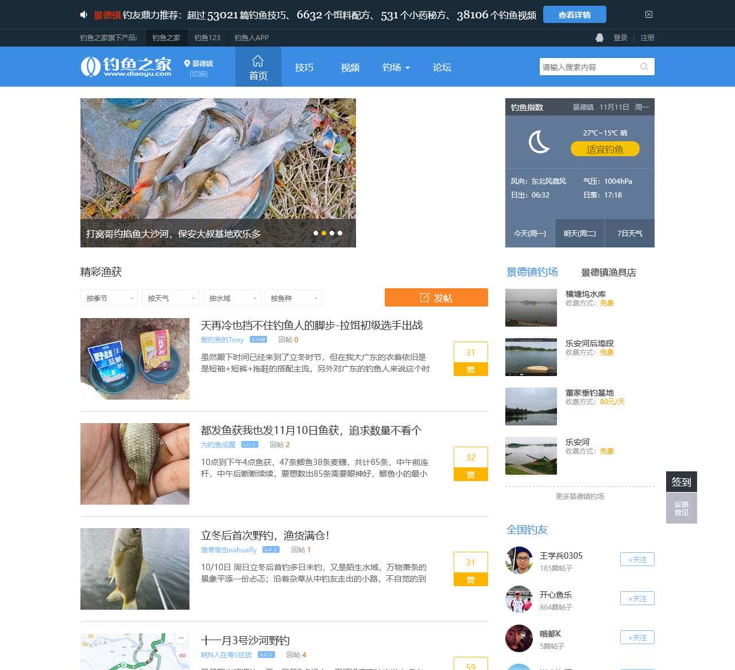Click the location pin icon beside 景德镇
Viewport: 735px width, 670px height.
pyautogui.click(x=187, y=63)
